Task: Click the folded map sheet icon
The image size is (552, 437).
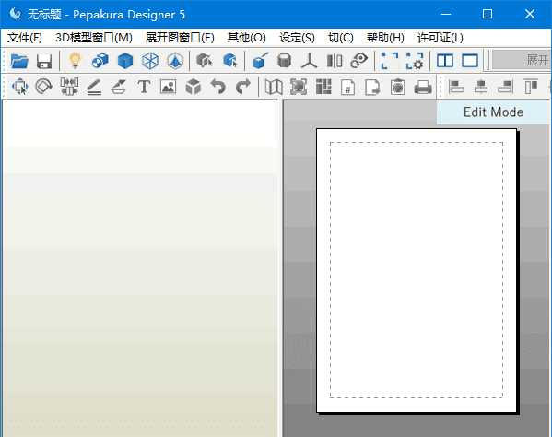Action: tap(274, 87)
